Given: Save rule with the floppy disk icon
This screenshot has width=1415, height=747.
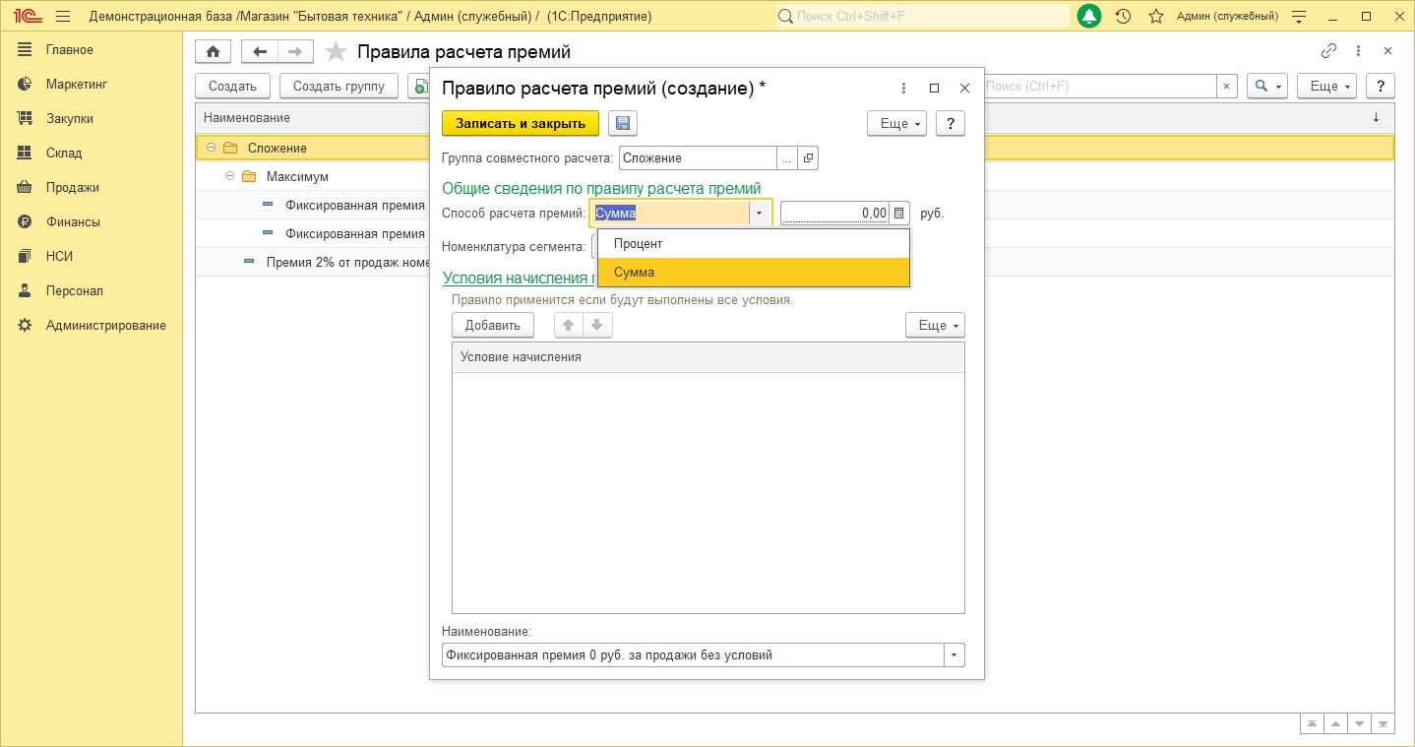Looking at the screenshot, I should pyautogui.click(x=623, y=123).
